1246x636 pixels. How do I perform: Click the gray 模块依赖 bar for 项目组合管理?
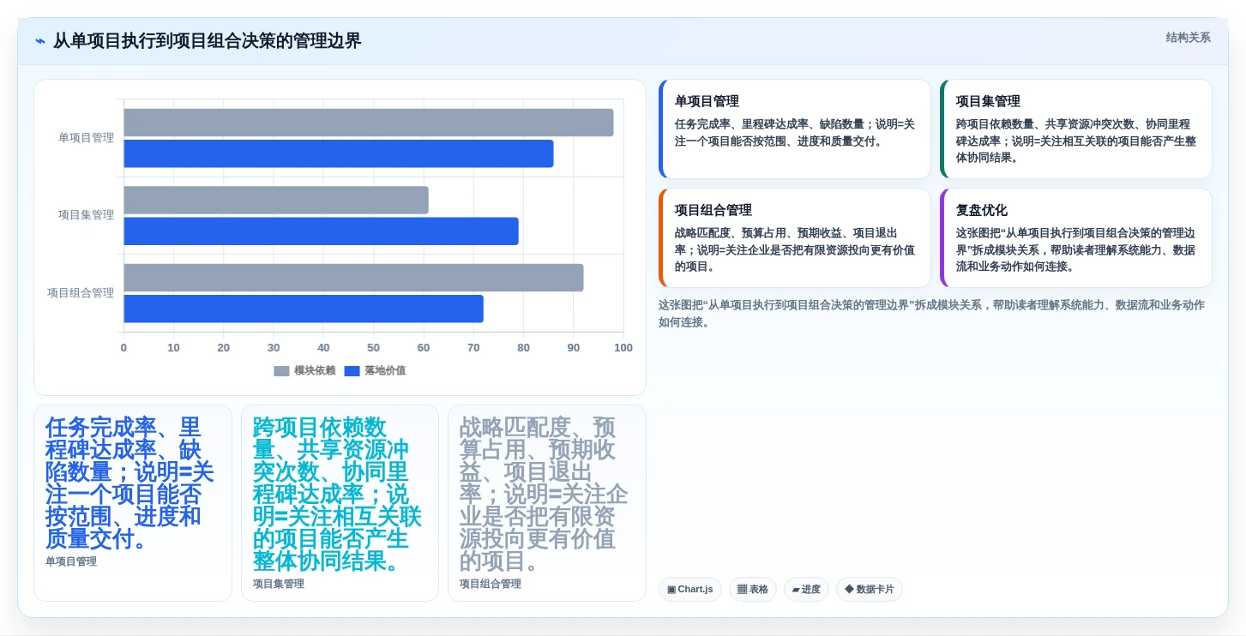click(354, 278)
